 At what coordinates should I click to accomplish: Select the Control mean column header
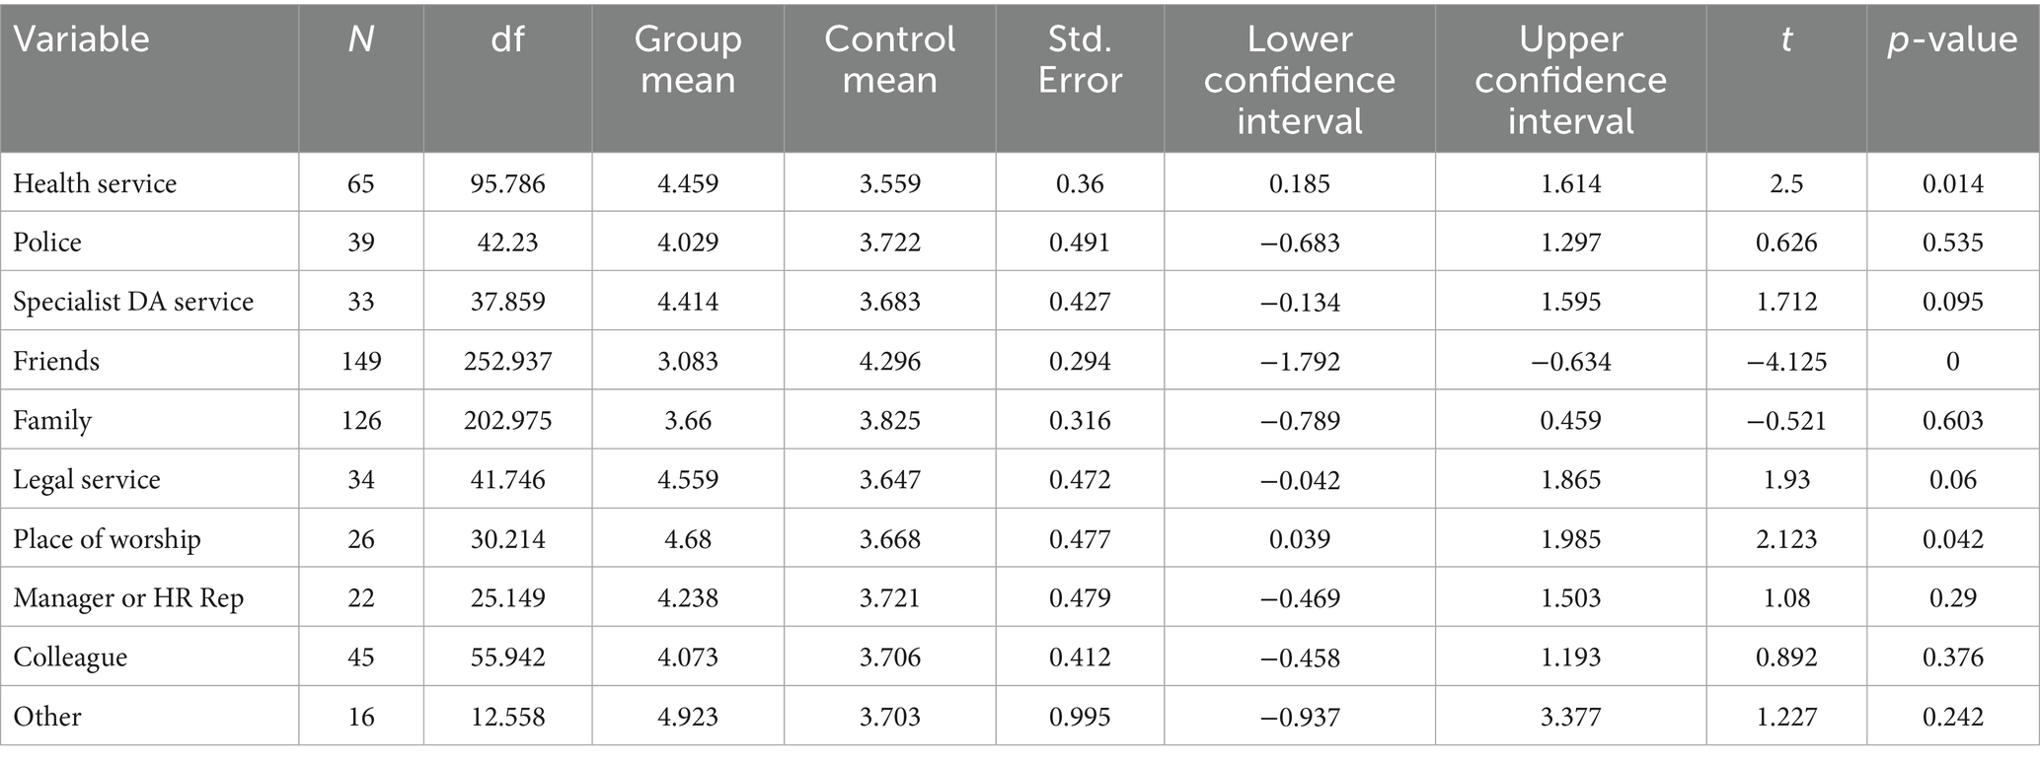889,59
